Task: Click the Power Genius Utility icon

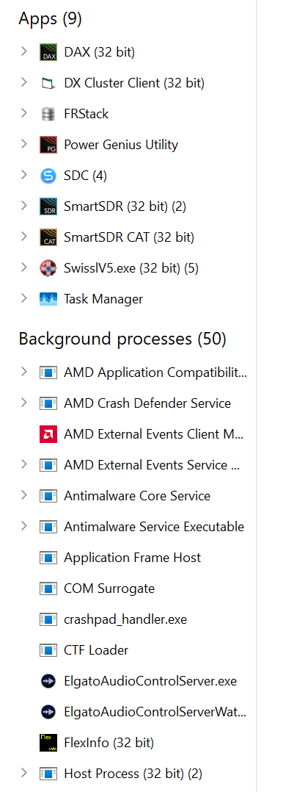Action: click(x=48, y=145)
